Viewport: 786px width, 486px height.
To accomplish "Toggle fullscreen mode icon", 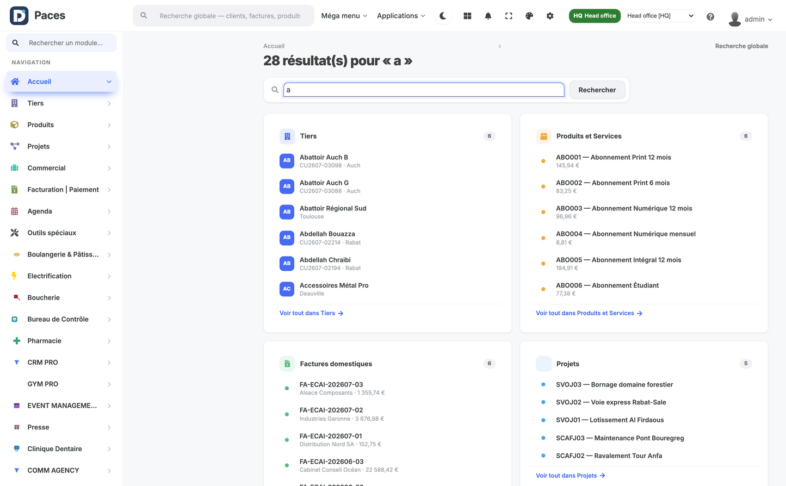I will click(x=509, y=16).
